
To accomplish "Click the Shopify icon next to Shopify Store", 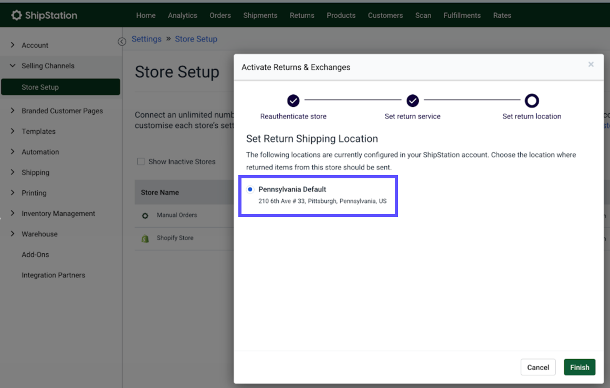I will coord(145,238).
